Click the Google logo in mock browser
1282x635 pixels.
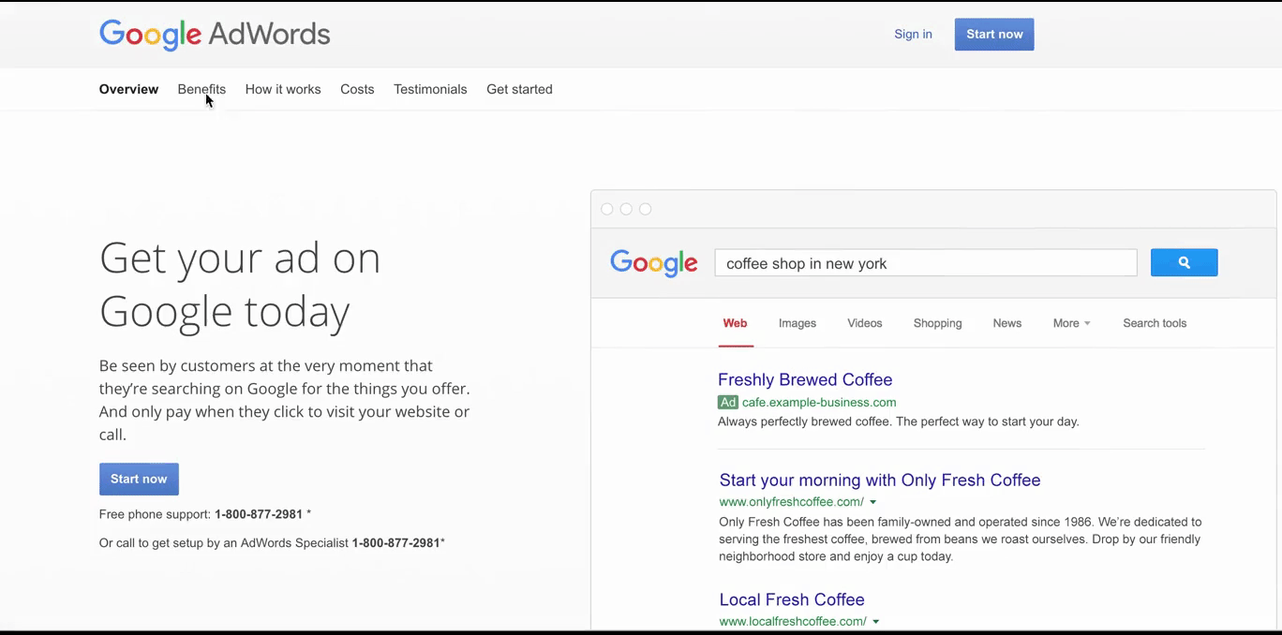pos(654,263)
